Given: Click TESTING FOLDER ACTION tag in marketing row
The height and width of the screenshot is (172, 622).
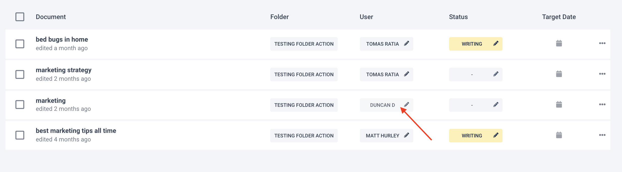Looking at the screenshot, I should tap(304, 105).
